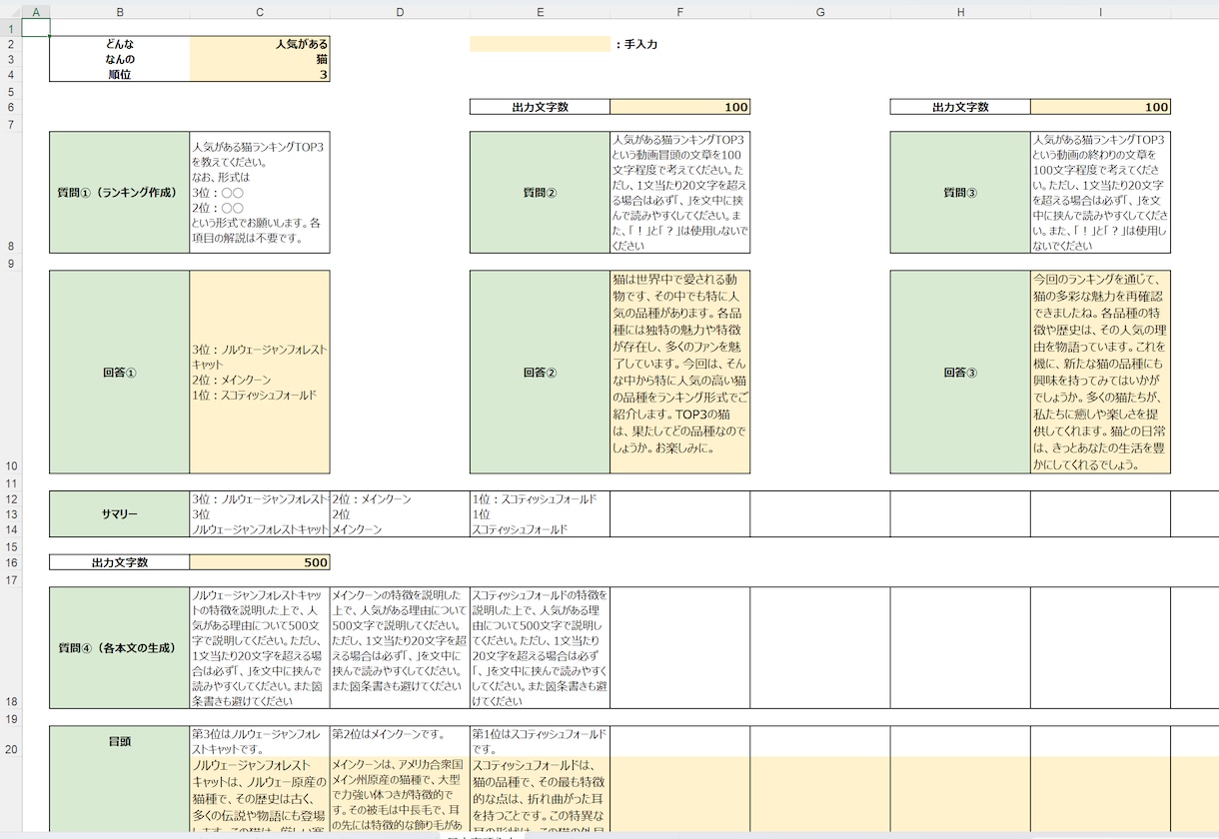The image size is (1219, 839).
Task: Select the output length cell containing 500
Action: pyautogui.click(x=260, y=562)
